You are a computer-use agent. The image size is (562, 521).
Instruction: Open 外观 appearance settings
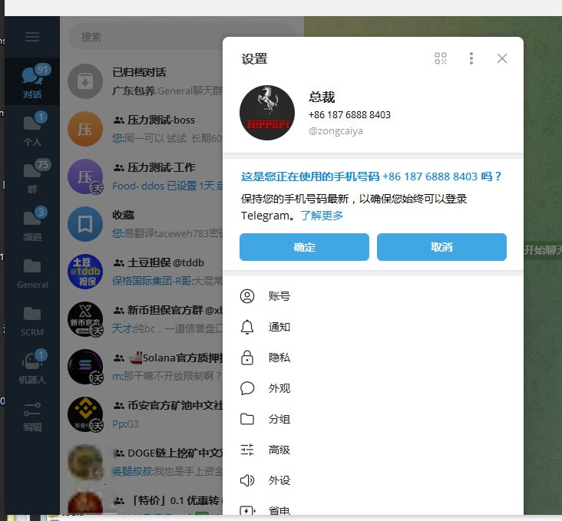pyautogui.click(x=279, y=388)
